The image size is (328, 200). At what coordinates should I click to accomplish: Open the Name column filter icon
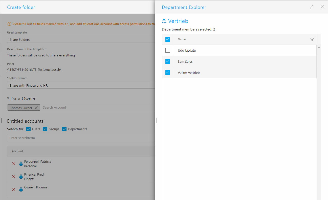click(x=312, y=39)
